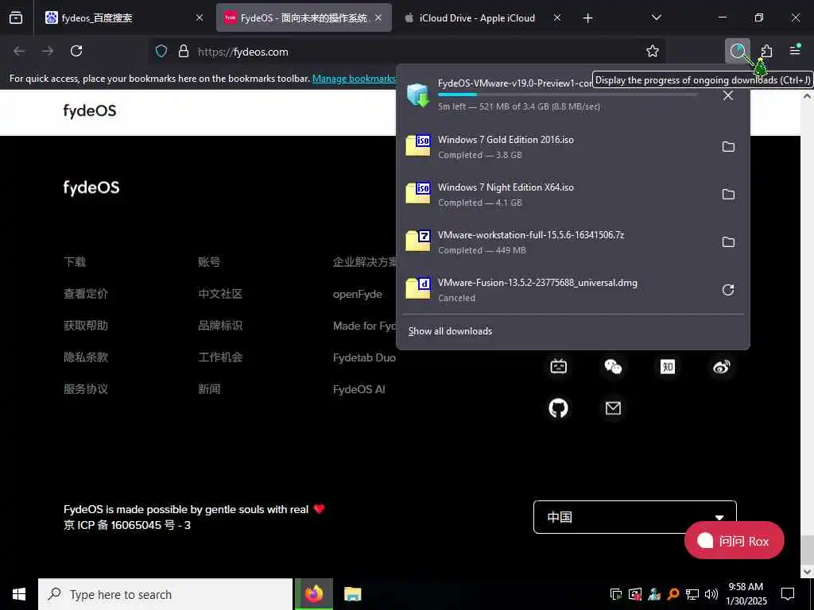Close the fydeos_百度搜索 tab

[200, 17]
